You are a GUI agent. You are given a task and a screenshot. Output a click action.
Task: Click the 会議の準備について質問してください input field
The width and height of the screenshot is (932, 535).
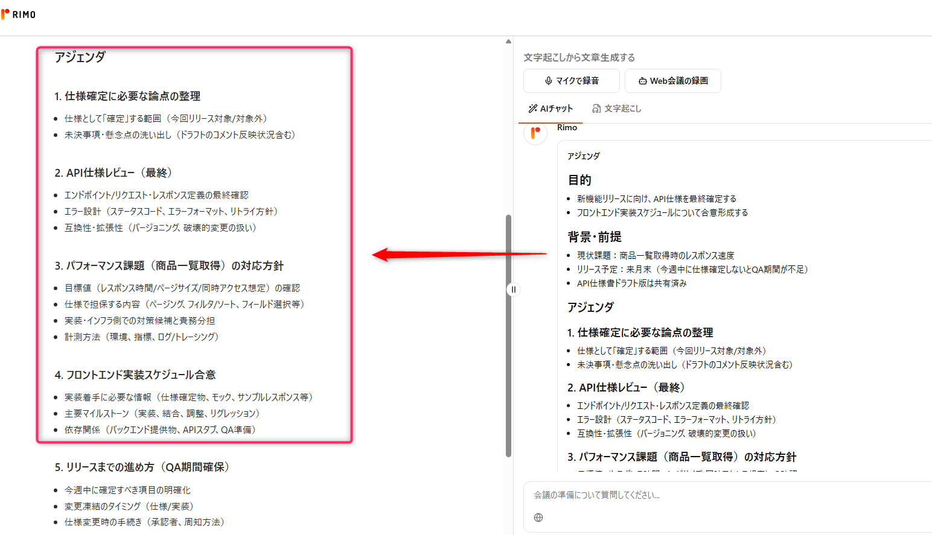[x=664, y=495]
